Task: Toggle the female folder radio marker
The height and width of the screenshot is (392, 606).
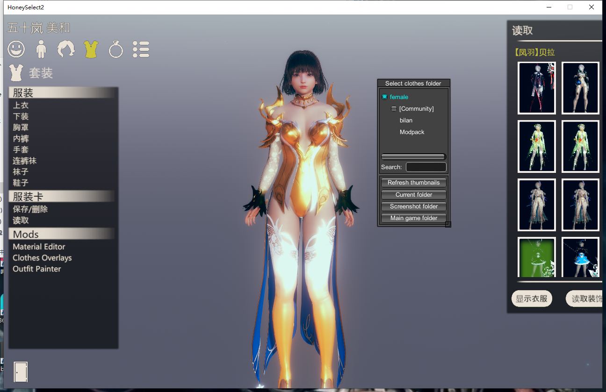Action: pyautogui.click(x=385, y=97)
